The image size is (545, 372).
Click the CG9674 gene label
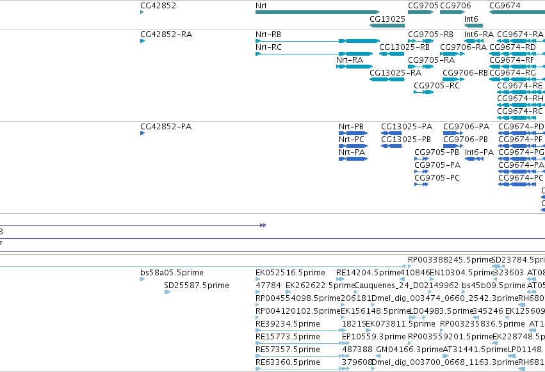pos(505,6)
